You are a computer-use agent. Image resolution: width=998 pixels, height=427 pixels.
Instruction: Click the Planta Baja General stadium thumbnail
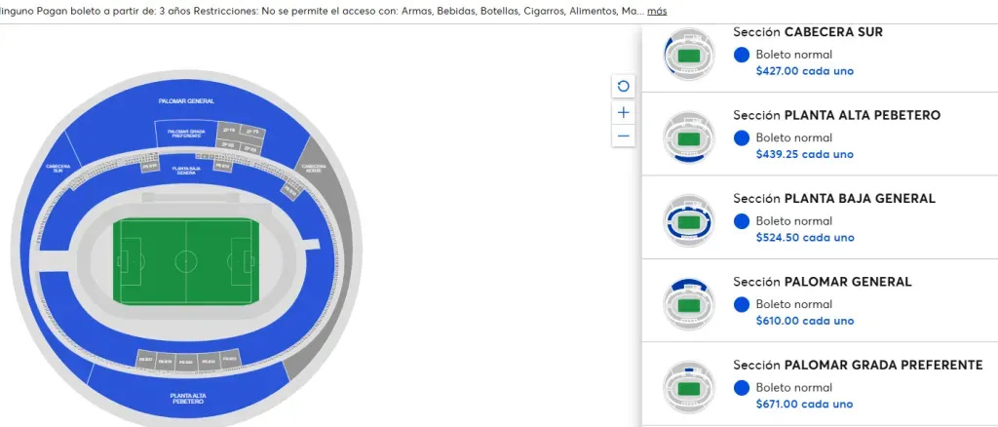(689, 219)
